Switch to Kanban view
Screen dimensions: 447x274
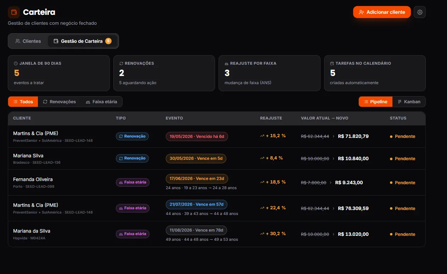(x=409, y=102)
